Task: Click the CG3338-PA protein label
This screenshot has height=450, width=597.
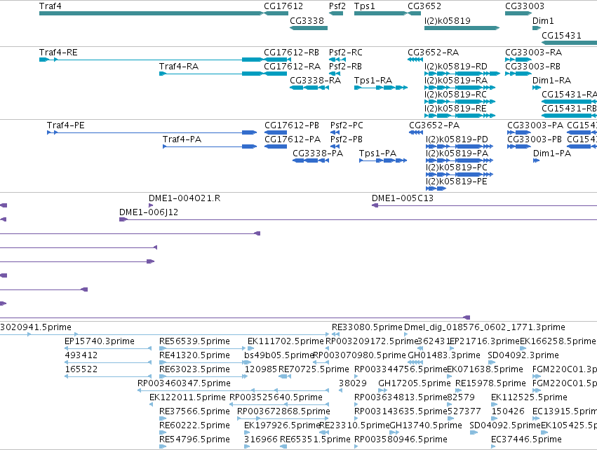Action: 318,154
